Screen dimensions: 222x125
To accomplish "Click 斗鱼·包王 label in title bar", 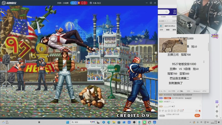I will click(97, 3).
